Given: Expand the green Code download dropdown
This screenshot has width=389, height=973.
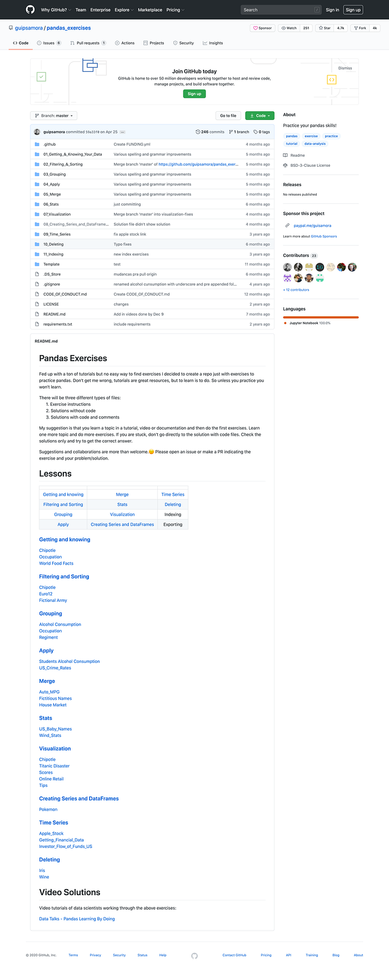Looking at the screenshot, I should tap(260, 116).
